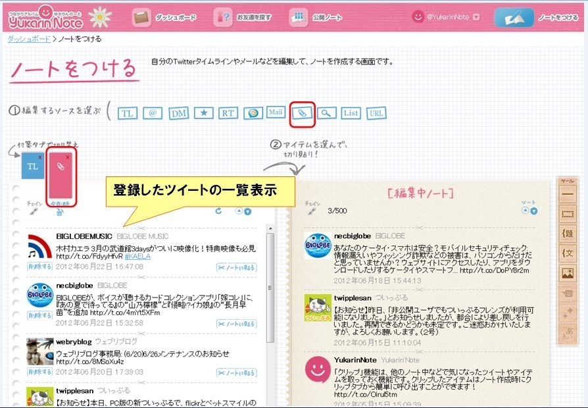Switch to the pink clip sticky tab
Image resolution: width=588 pixels, height=408 pixels.
61,174
